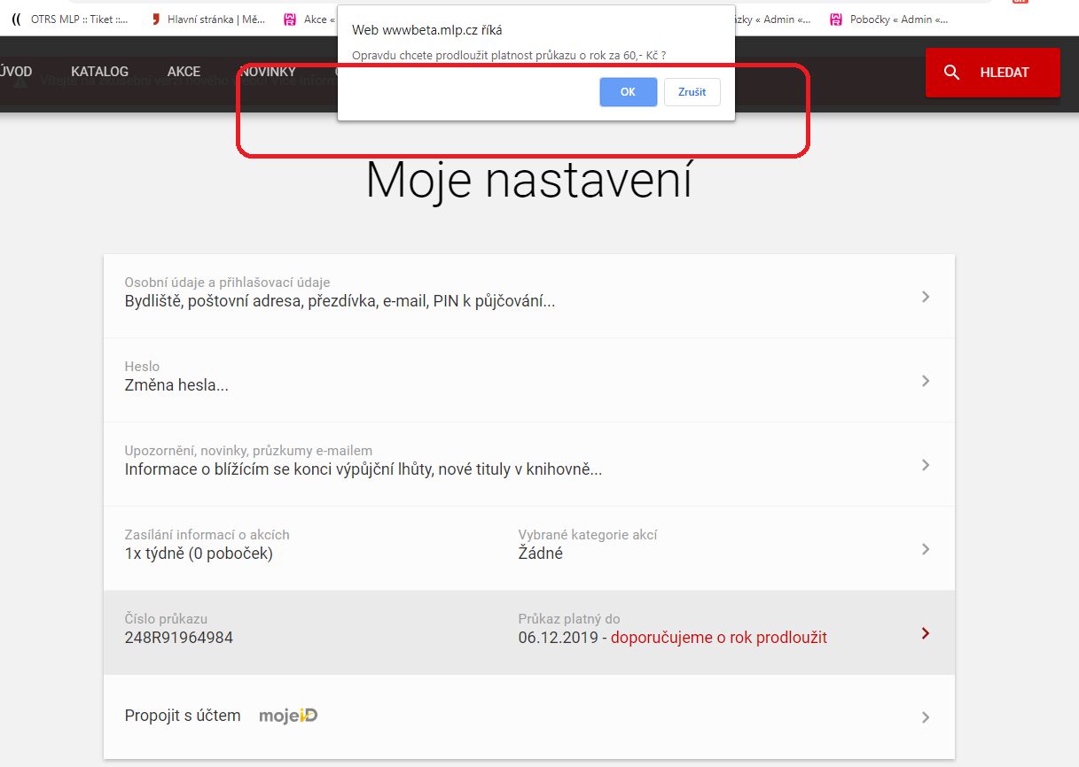Screen dimensions: 1079x767
Task: Expand the Upozornění, novinky row chevron
Action: [925, 465]
